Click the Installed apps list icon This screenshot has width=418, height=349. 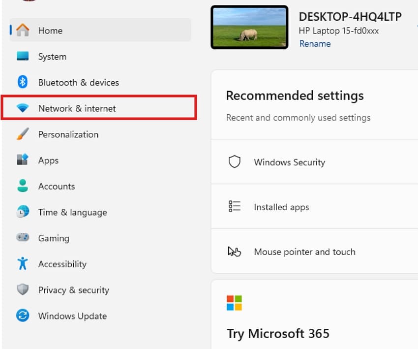pos(235,207)
